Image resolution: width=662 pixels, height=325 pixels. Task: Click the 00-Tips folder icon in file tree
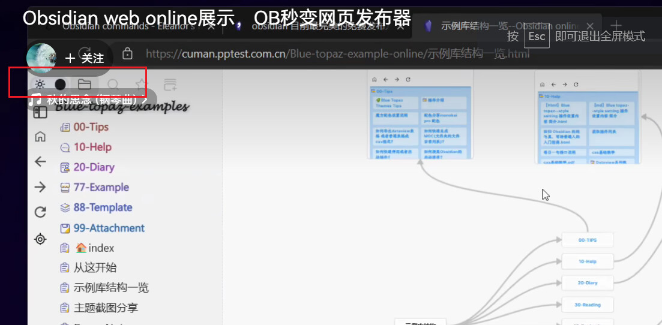[65, 127]
